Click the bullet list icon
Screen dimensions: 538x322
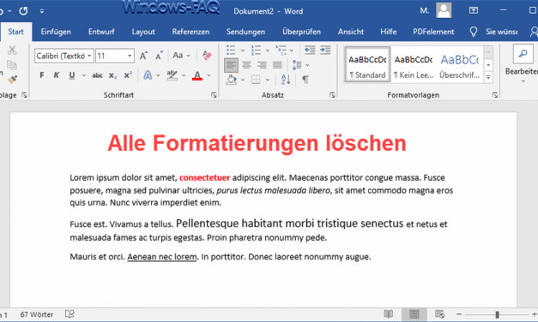pos(231,50)
